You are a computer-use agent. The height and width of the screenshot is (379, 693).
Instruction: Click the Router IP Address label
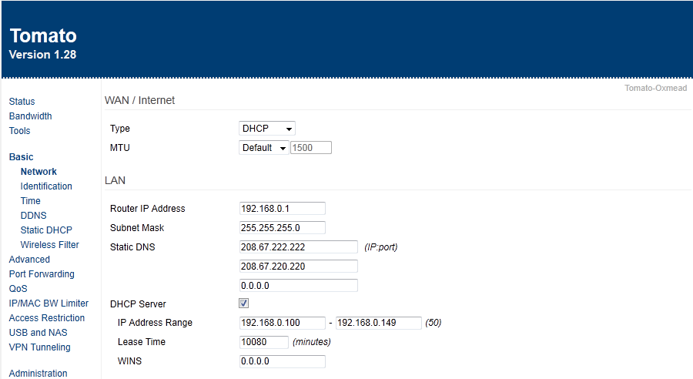(x=148, y=208)
